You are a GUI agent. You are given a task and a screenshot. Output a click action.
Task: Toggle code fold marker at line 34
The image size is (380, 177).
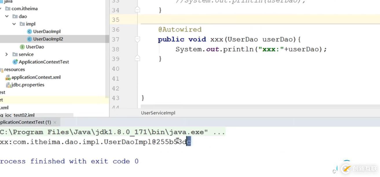point(138,10)
